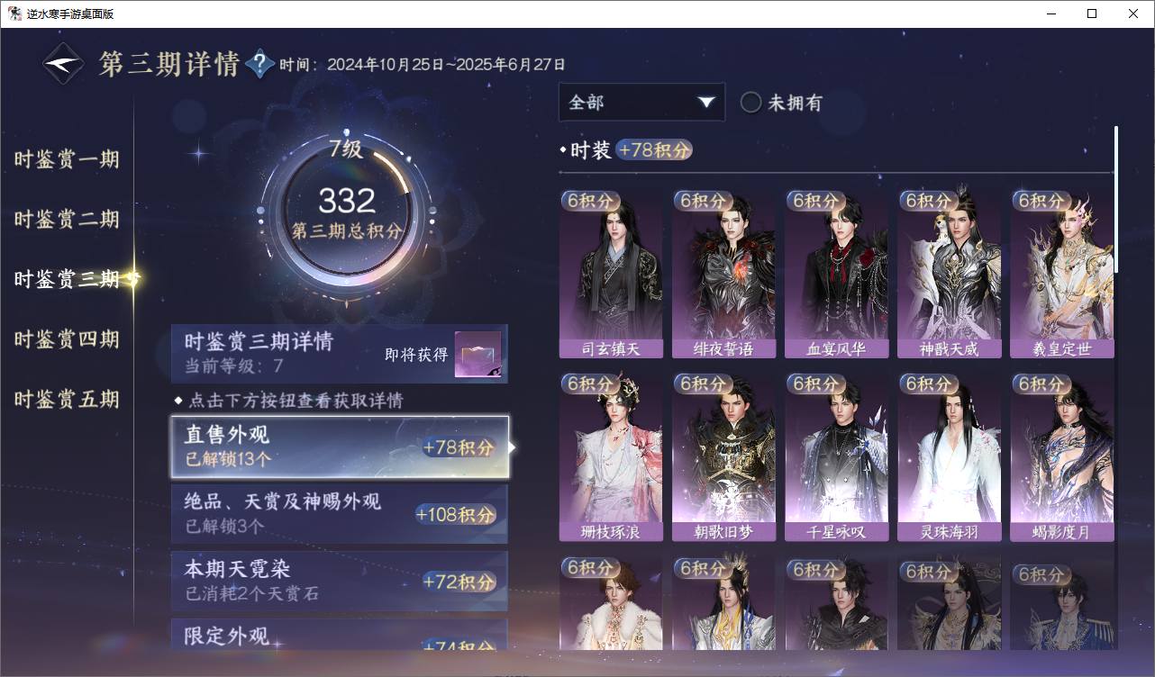Screen dimensions: 1155x677
Task: Select the 司玄镇天 outfit thumbnail
Action: coord(611,274)
